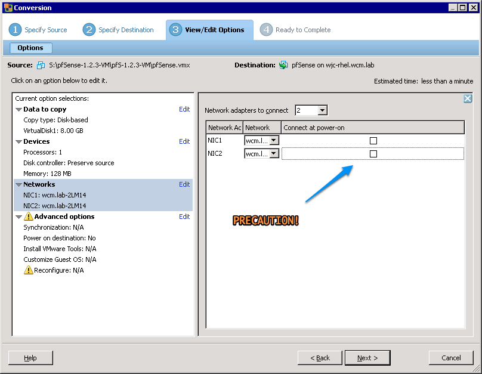Click the destination server icon

pyautogui.click(x=283, y=65)
